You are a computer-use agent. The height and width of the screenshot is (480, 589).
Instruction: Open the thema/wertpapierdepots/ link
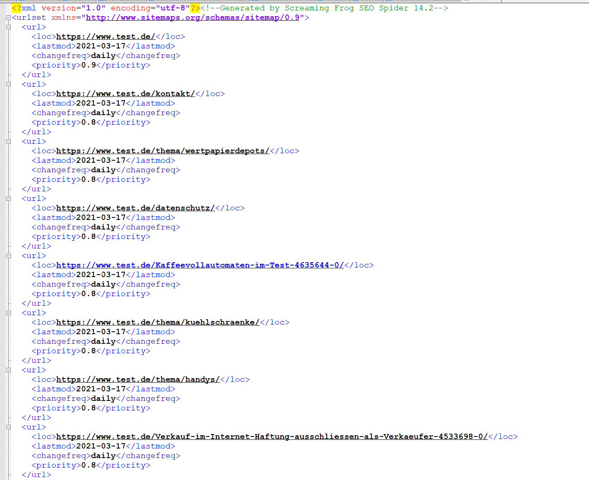point(163,151)
